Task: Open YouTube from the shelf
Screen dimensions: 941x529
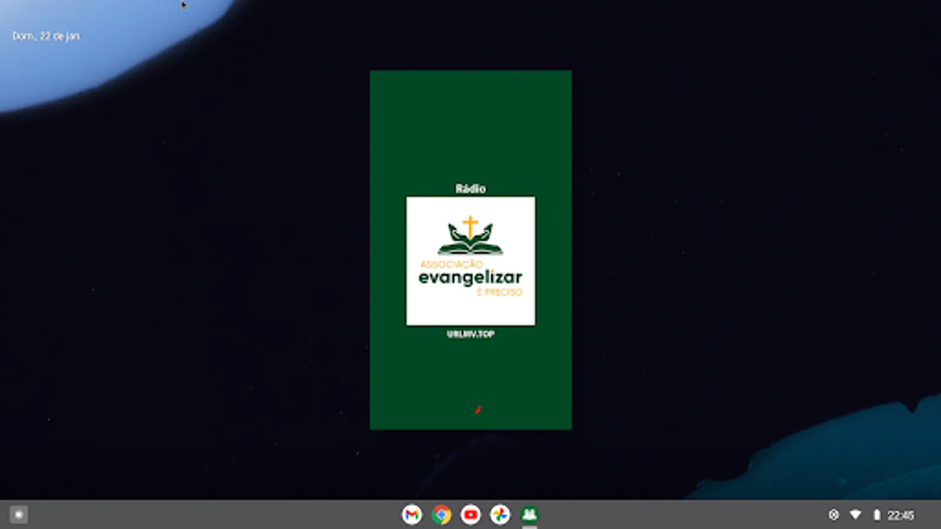Action: click(x=470, y=515)
